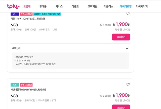Collapse the 혜택안내 chevron arrow

click(x=127, y=48)
